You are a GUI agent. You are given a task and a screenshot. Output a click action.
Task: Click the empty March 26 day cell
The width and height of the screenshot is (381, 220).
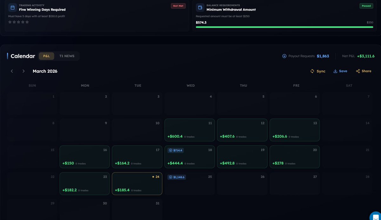point(242,184)
